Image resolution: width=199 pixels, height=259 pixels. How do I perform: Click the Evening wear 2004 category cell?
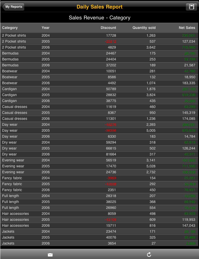click(x=13, y=160)
